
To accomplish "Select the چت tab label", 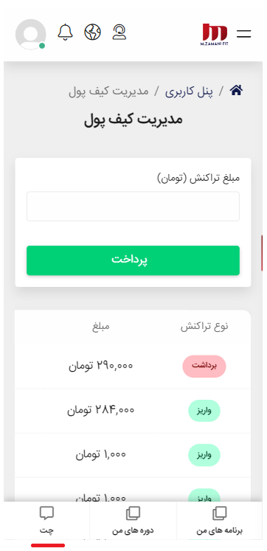I will point(46,530).
